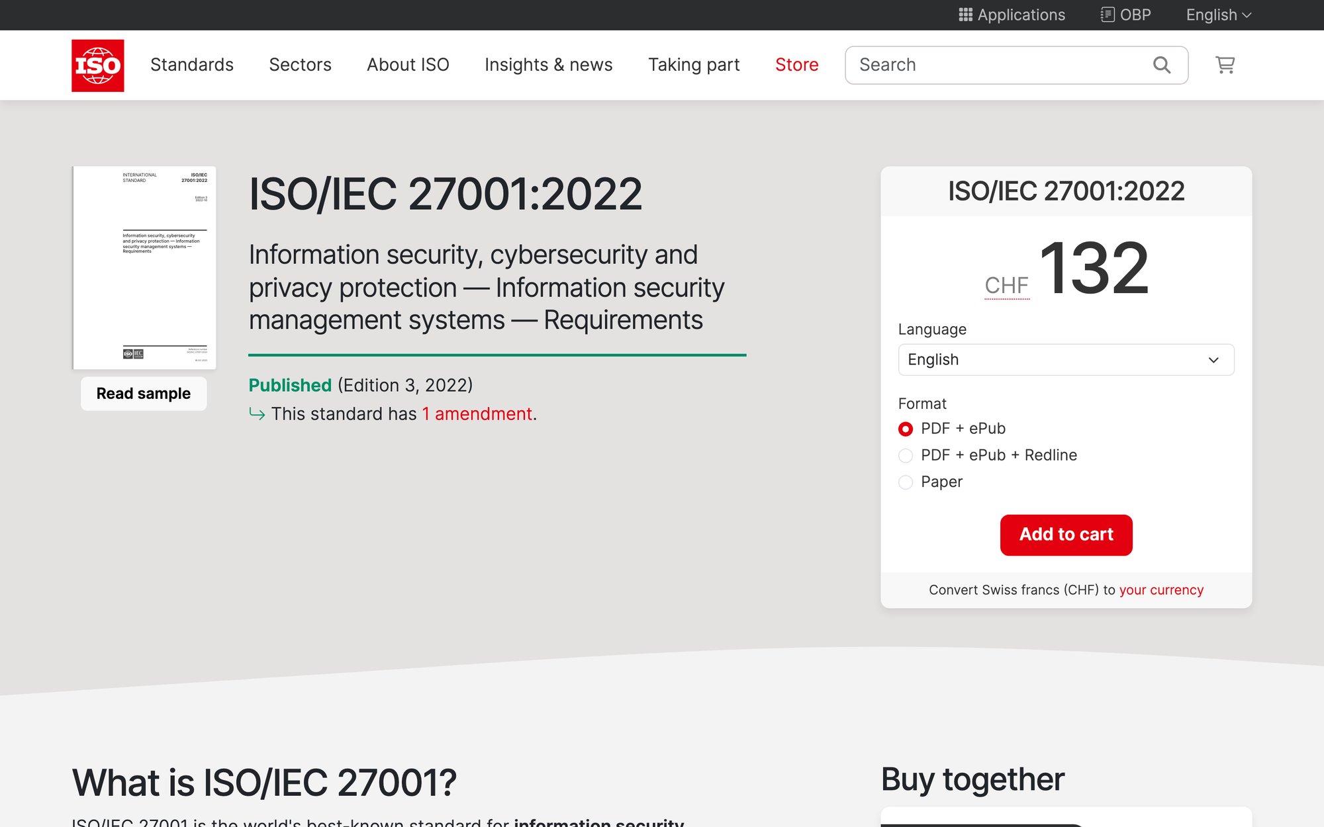Screen dimensions: 1324x827
Task: Click the ISO logo
Action: [97, 64]
